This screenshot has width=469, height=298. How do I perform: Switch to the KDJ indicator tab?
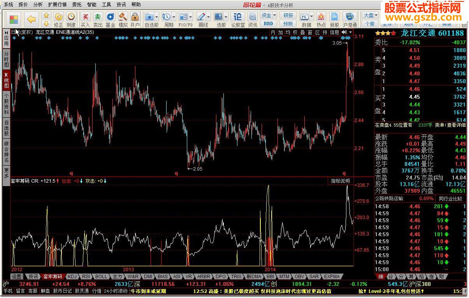coord(72,277)
